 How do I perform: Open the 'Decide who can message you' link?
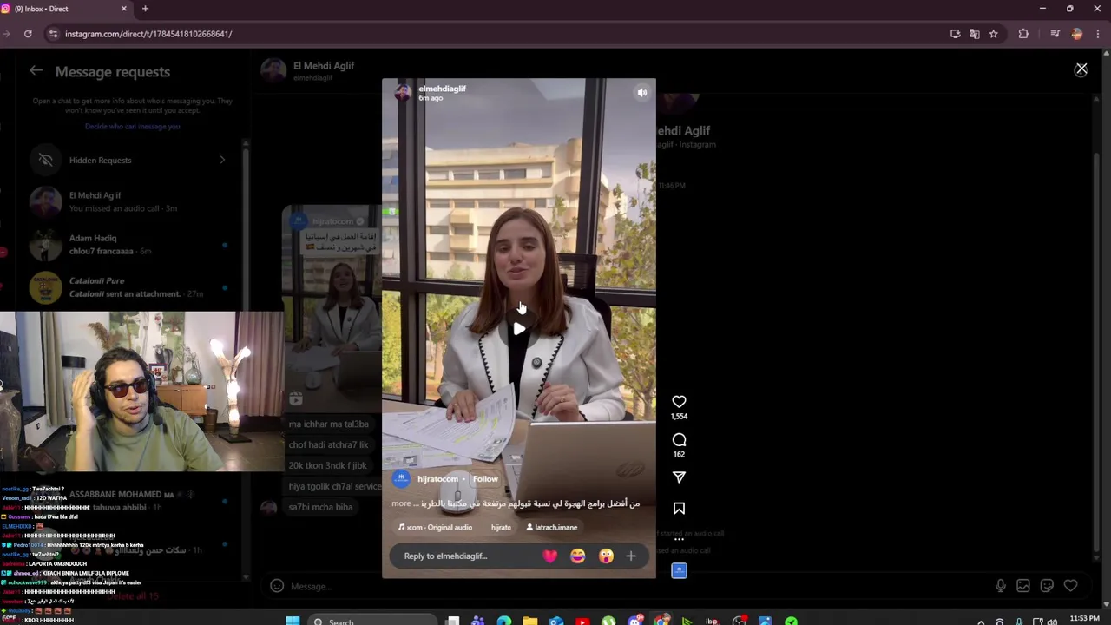pyautogui.click(x=132, y=127)
